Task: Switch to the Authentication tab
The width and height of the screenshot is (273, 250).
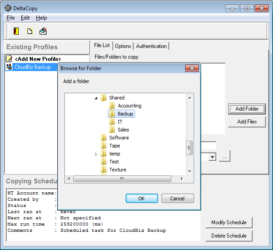Action: pyautogui.click(x=151, y=46)
